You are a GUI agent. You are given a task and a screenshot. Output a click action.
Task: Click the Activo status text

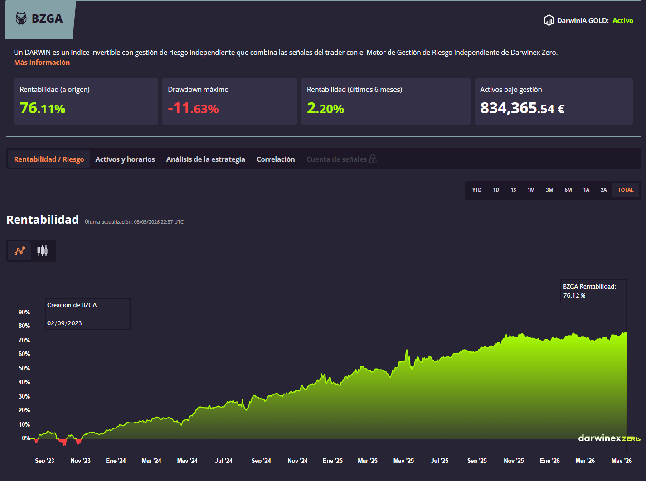coord(623,21)
